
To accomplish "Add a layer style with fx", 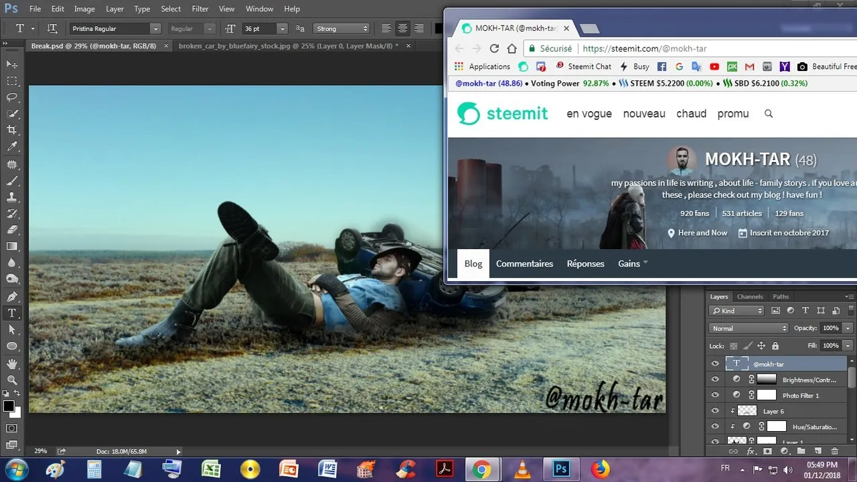I will click(751, 451).
